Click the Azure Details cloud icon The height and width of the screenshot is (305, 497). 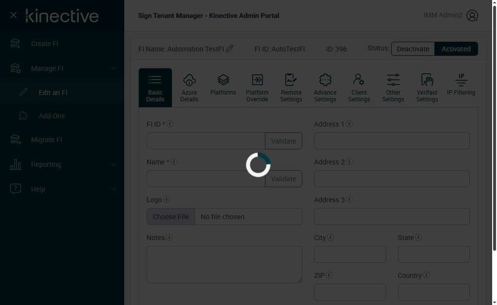point(189,80)
